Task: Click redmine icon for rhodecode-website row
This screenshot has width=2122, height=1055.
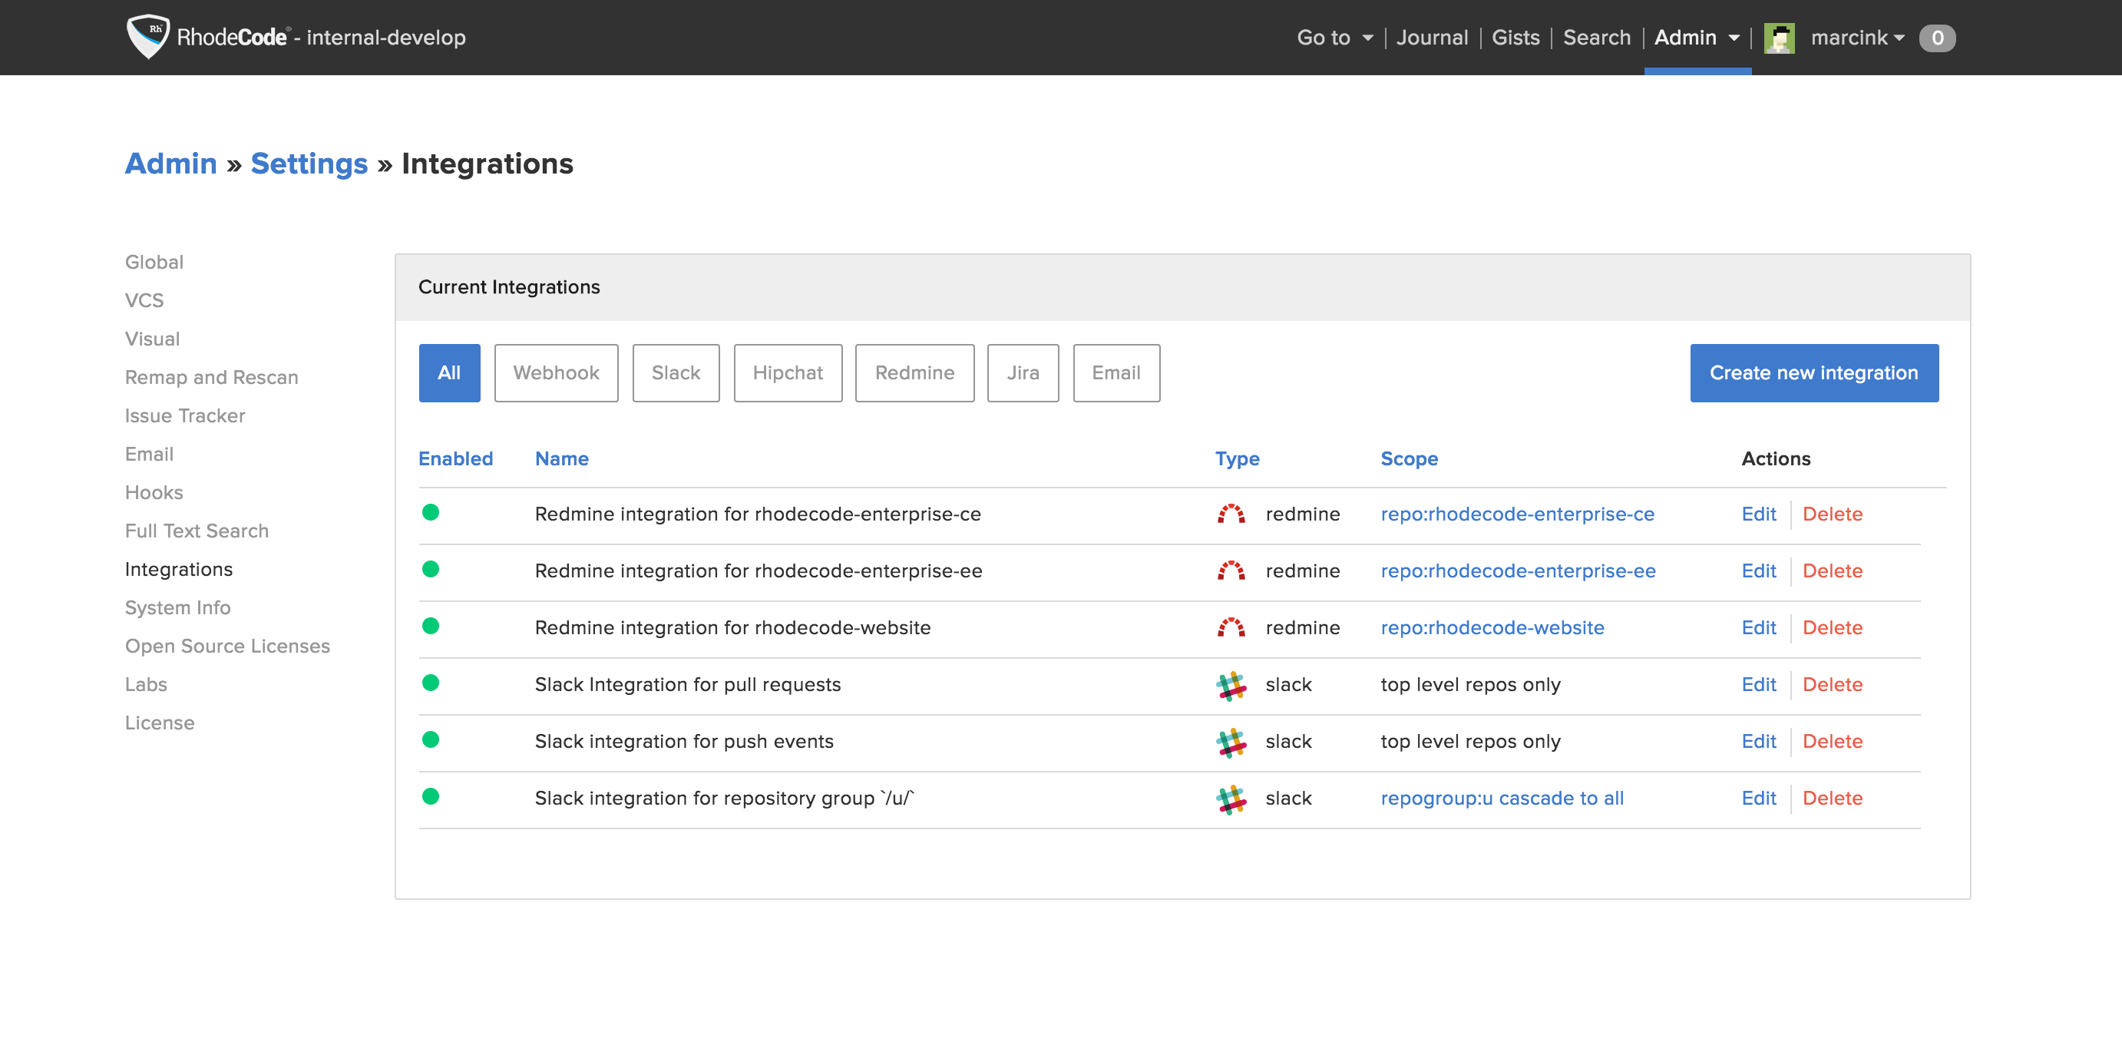Action: 1231,627
